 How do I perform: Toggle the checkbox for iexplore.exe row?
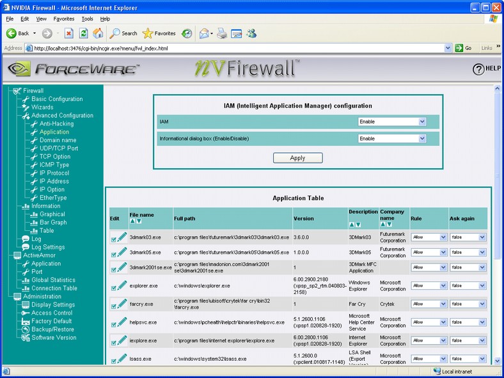point(113,343)
